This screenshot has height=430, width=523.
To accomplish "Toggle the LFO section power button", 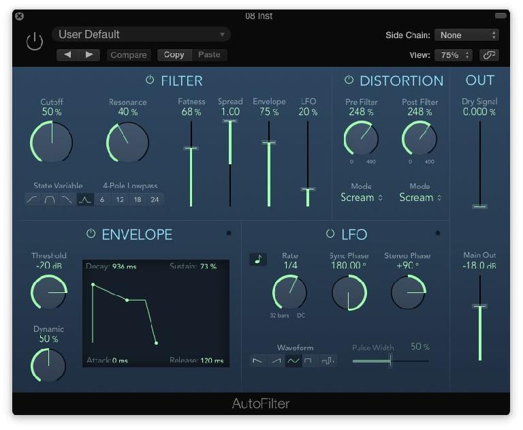I will 330,233.
